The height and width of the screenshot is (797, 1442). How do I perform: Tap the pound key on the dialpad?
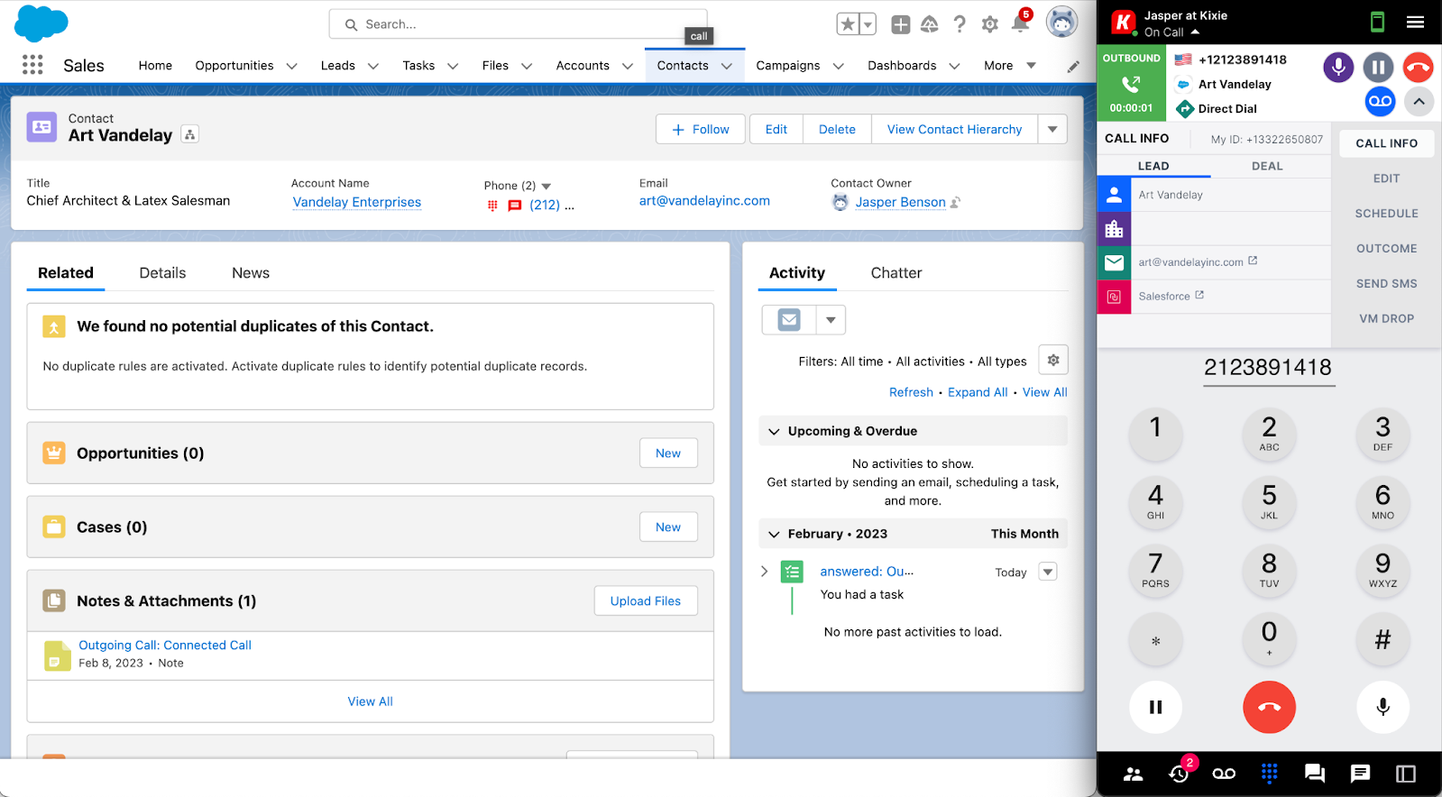pos(1382,639)
